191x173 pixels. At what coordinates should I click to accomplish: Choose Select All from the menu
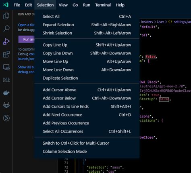(87, 17)
